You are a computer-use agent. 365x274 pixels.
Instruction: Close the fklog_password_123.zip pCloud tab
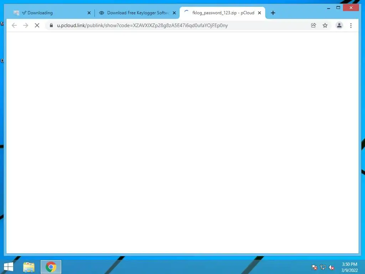click(259, 13)
